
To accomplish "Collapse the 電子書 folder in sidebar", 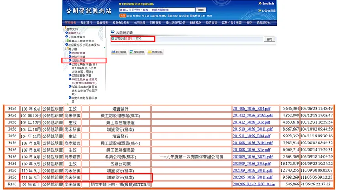I will pos(67,48).
